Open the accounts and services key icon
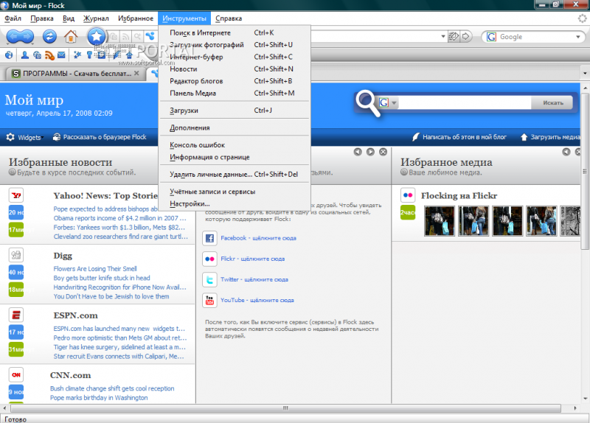 (89, 55)
